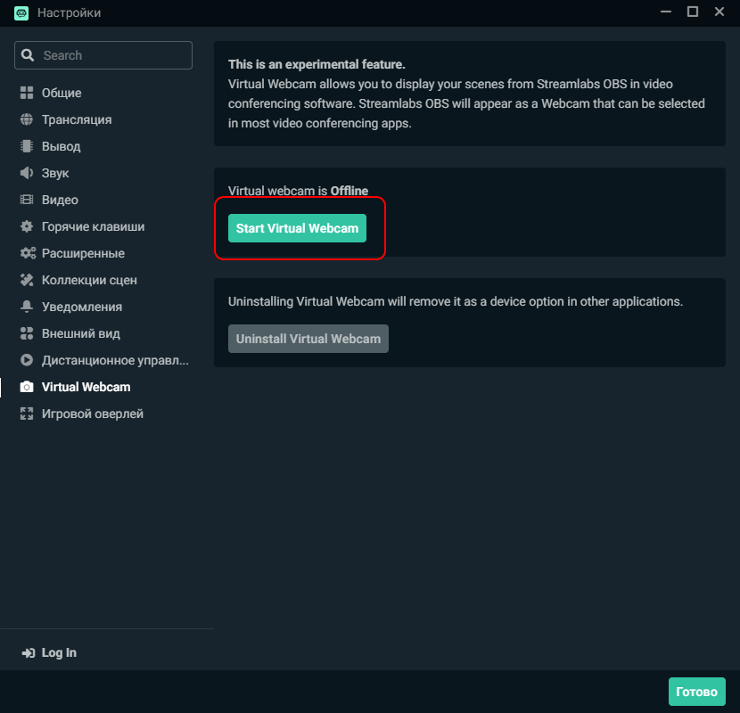Click the globe icon beside Трансляция
The image size is (740, 713).
tap(27, 119)
